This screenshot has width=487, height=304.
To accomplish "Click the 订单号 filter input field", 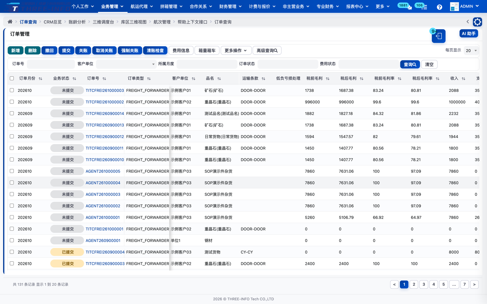I will (51, 64).
